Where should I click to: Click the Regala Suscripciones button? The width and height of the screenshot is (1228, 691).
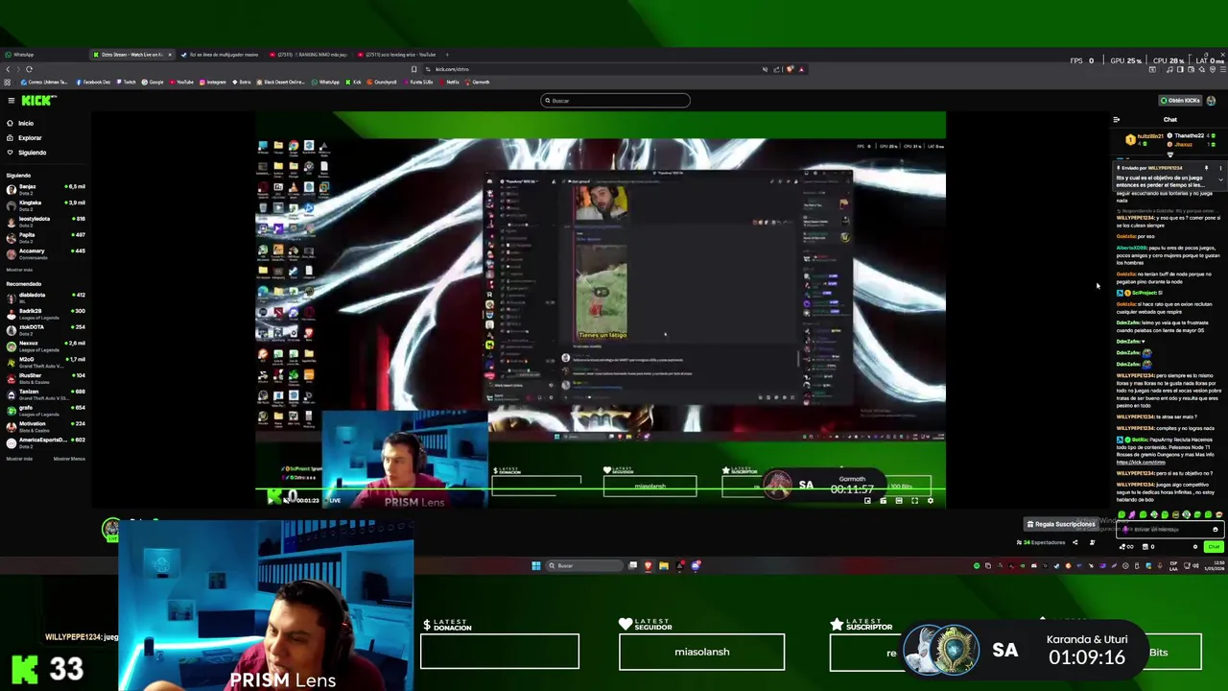pos(1061,525)
